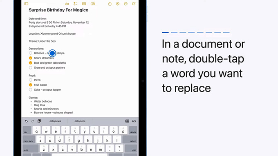This screenshot has height=156, width=278.
Task: Choose the "octopus's" suggestion
Action: click(x=80, y=121)
